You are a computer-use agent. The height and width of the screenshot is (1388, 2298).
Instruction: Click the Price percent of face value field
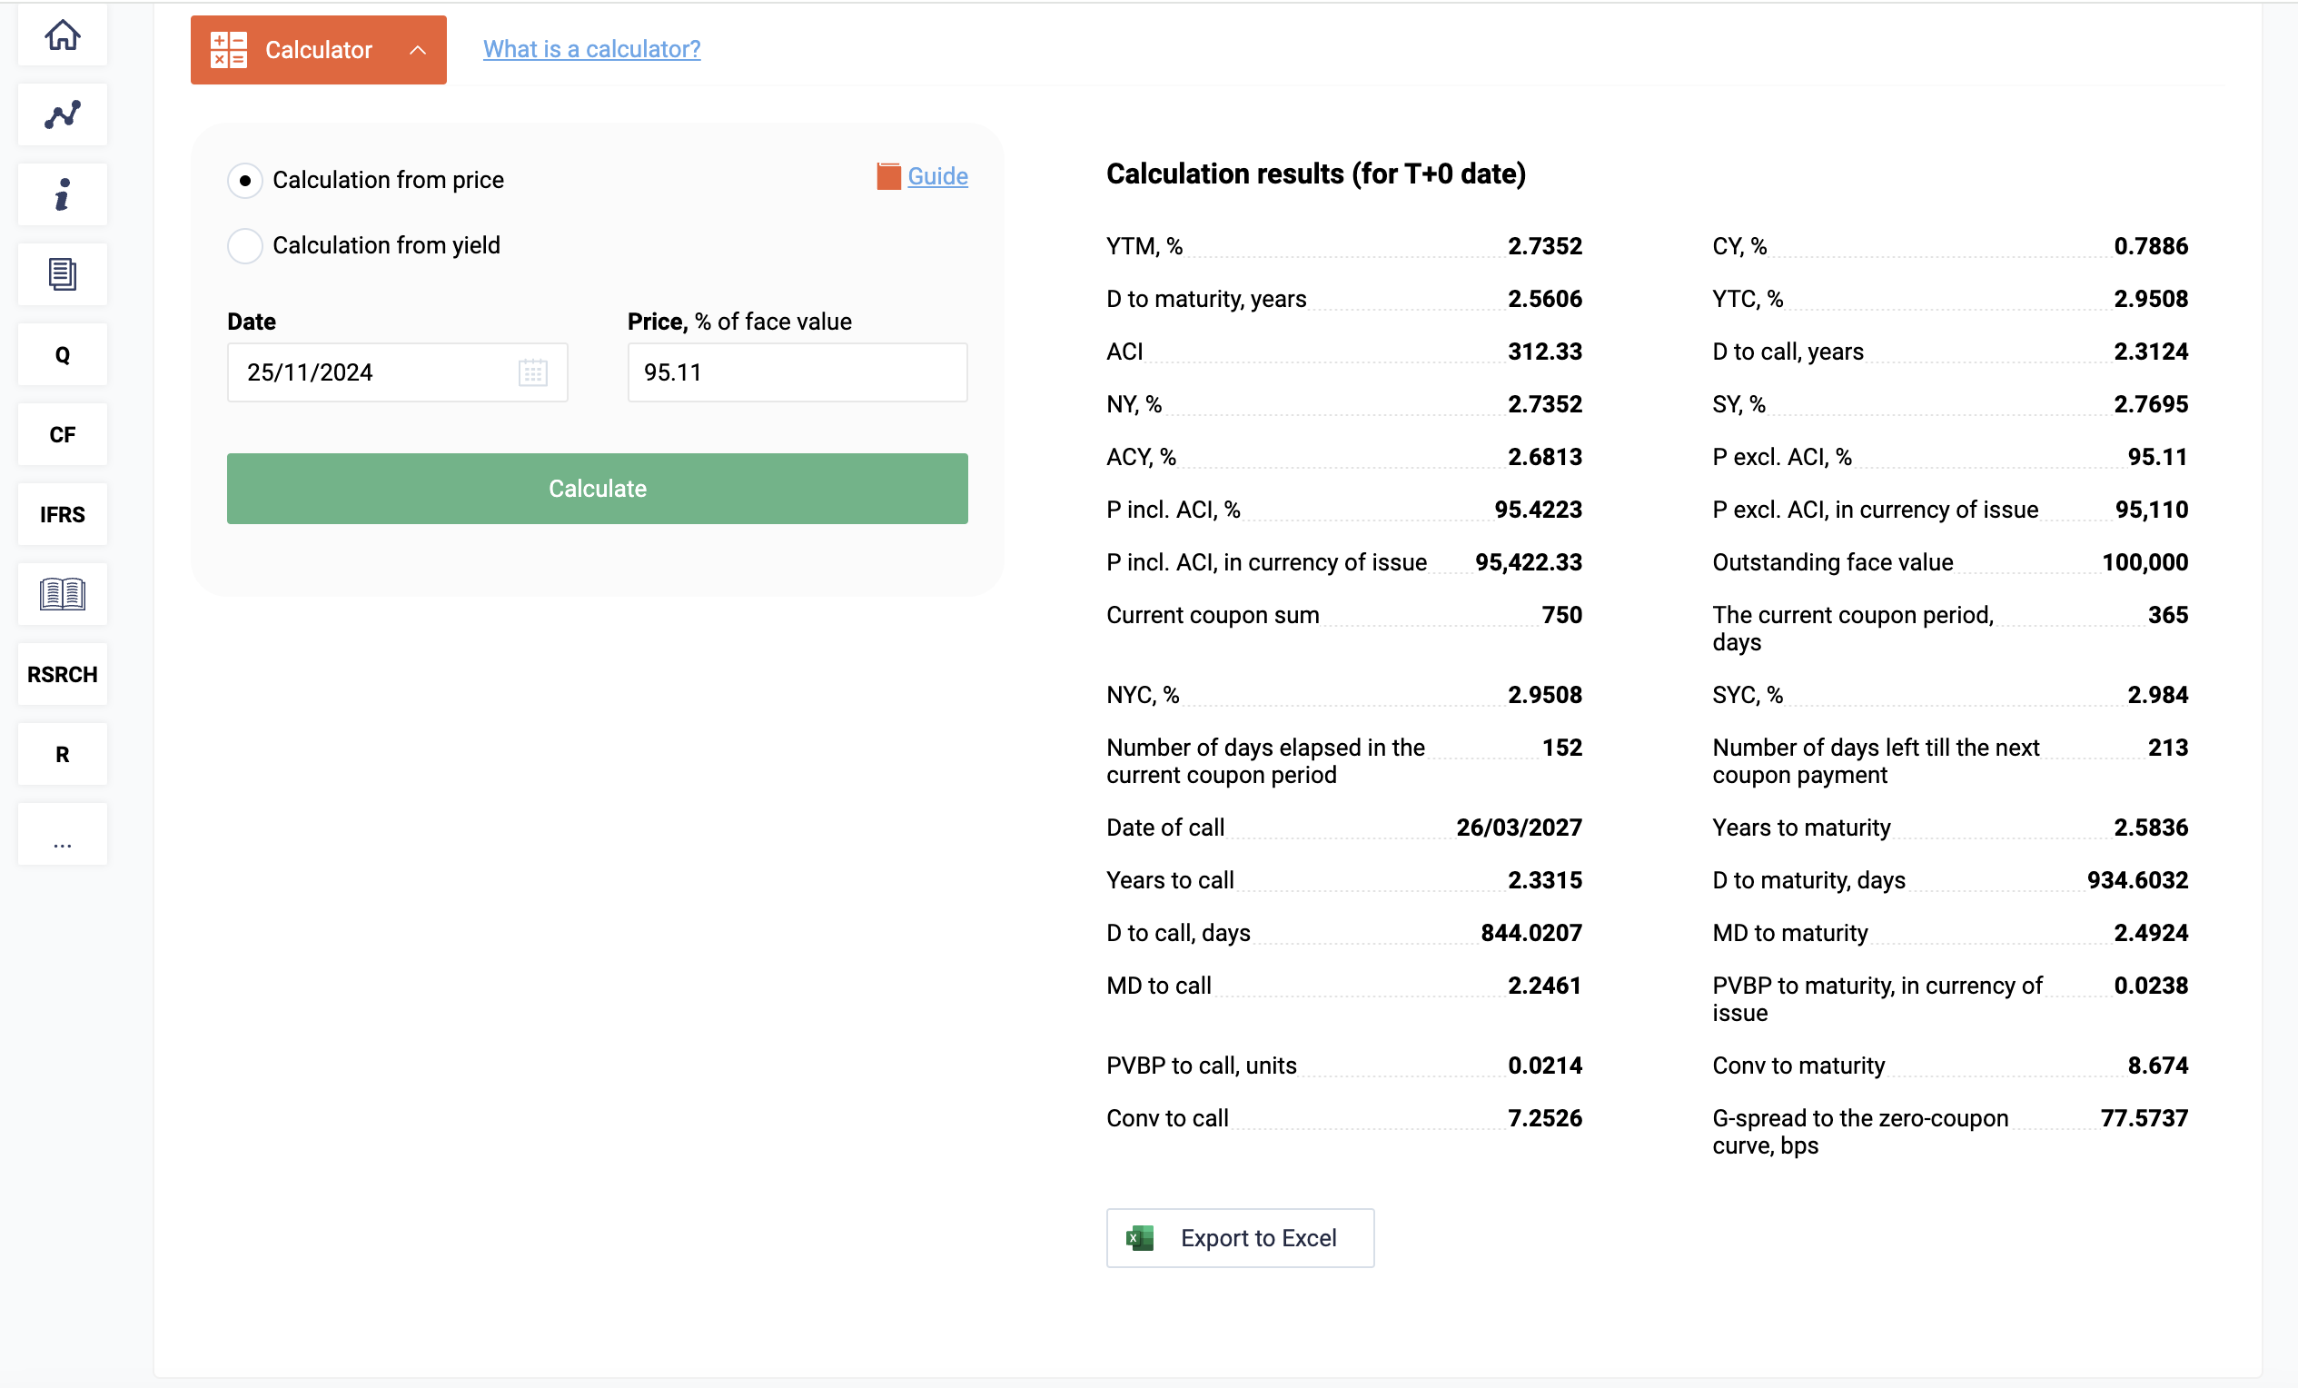[x=797, y=372]
